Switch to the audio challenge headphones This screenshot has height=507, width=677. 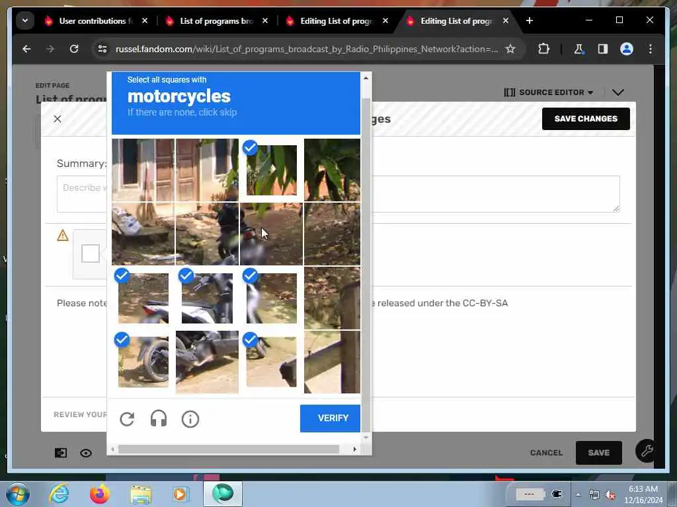[x=159, y=419]
